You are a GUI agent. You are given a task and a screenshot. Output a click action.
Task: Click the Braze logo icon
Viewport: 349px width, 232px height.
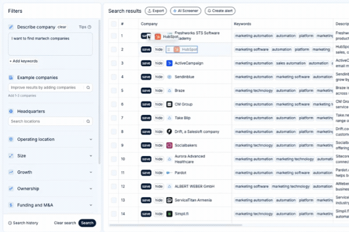(x=169, y=90)
